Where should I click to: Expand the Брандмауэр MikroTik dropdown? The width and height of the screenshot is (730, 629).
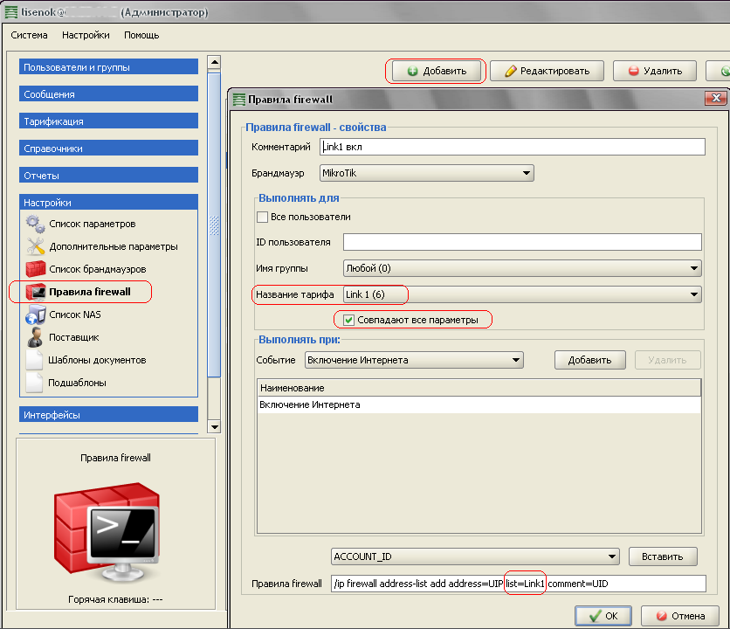tap(527, 173)
